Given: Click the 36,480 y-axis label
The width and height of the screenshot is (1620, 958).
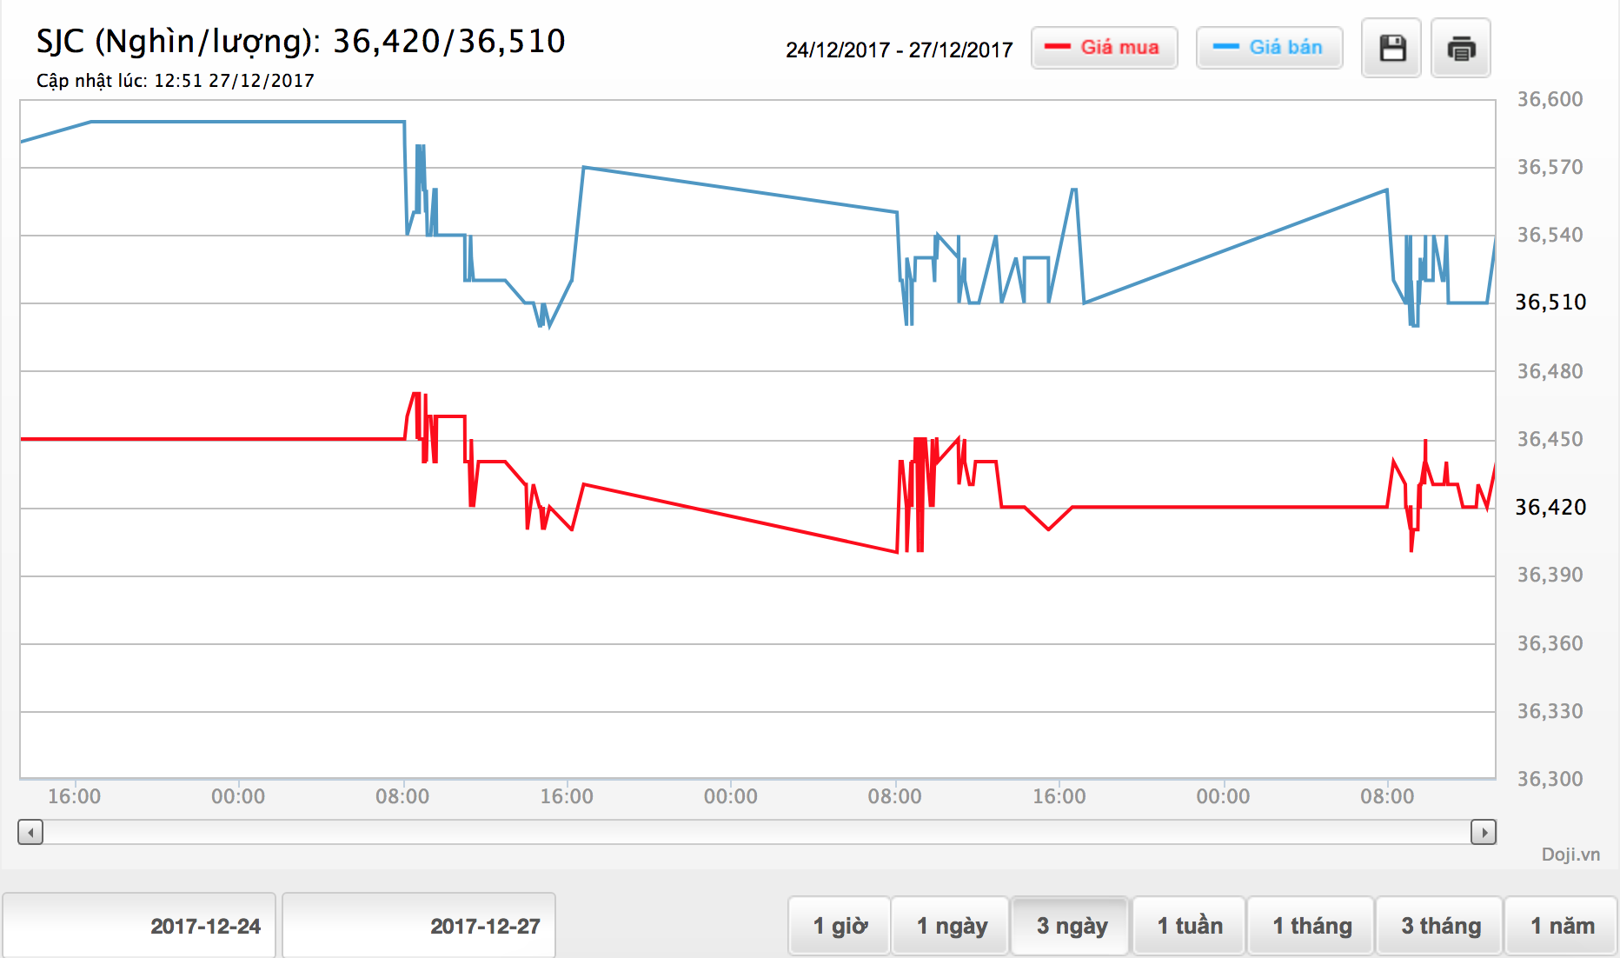Looking at the screenshot, I should coord(1550,371).
